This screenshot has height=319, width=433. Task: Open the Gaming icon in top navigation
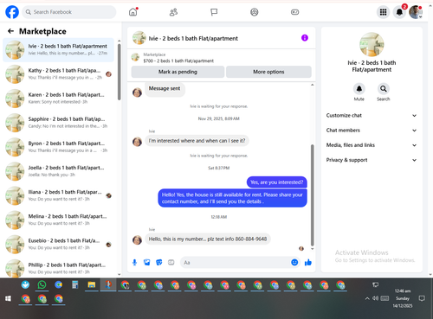tap(294, 12)
